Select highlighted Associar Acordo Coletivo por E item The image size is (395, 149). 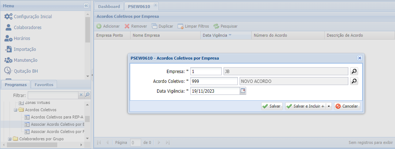pos(58,124)
